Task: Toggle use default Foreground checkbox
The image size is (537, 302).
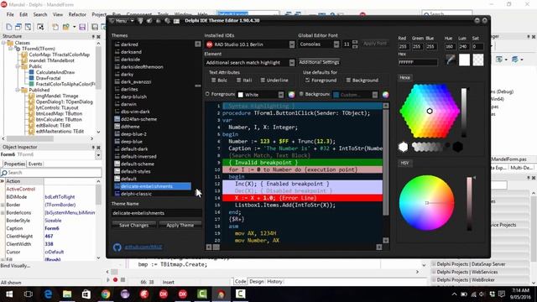Action: [x=308, y=81]
